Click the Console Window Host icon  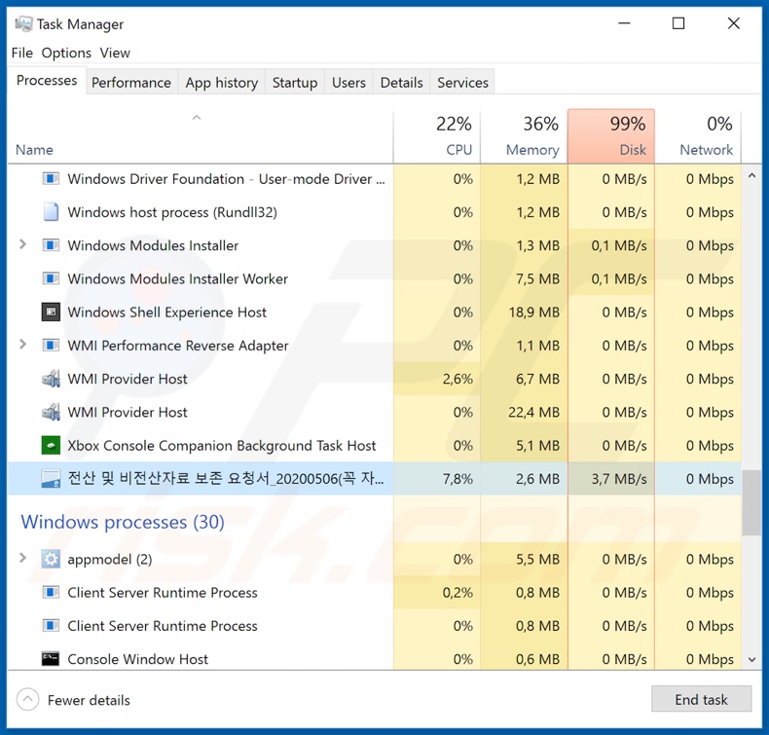pos(51,659)
